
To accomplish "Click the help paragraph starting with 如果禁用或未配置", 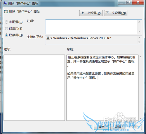I will tap(101, 75).
